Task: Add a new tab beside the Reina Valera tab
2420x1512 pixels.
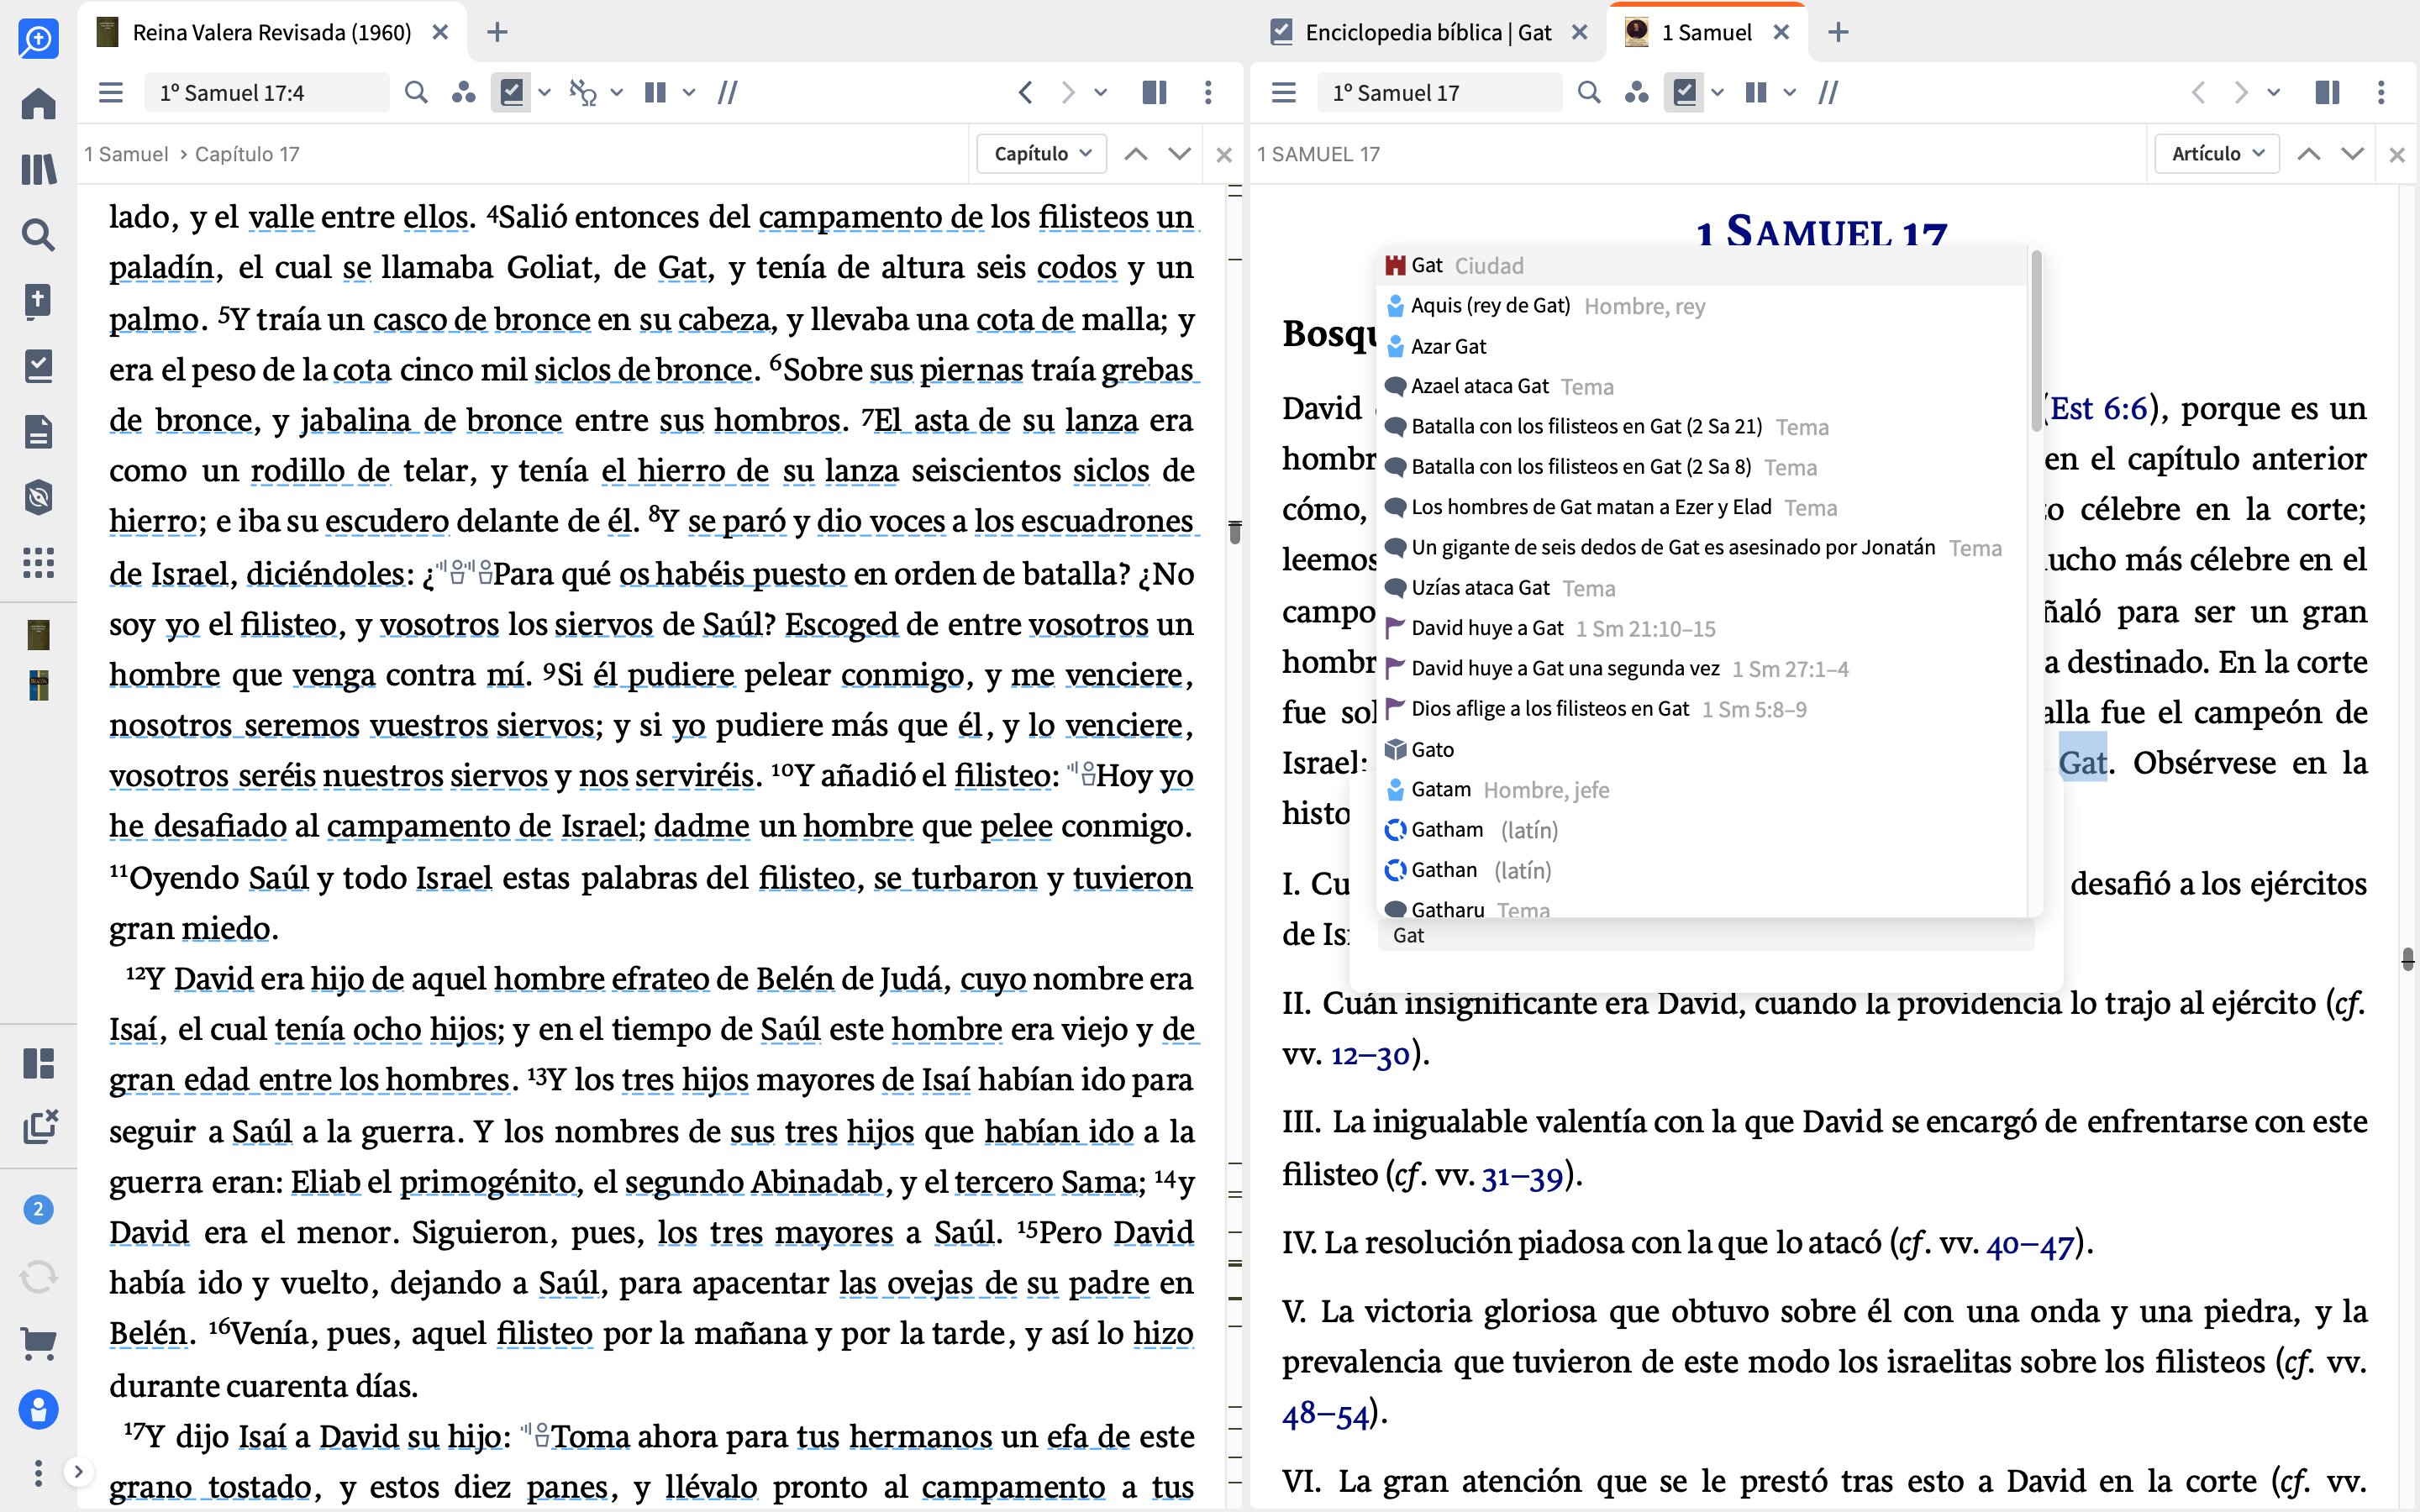Action: pyautogui.click(x=497, y=33)
